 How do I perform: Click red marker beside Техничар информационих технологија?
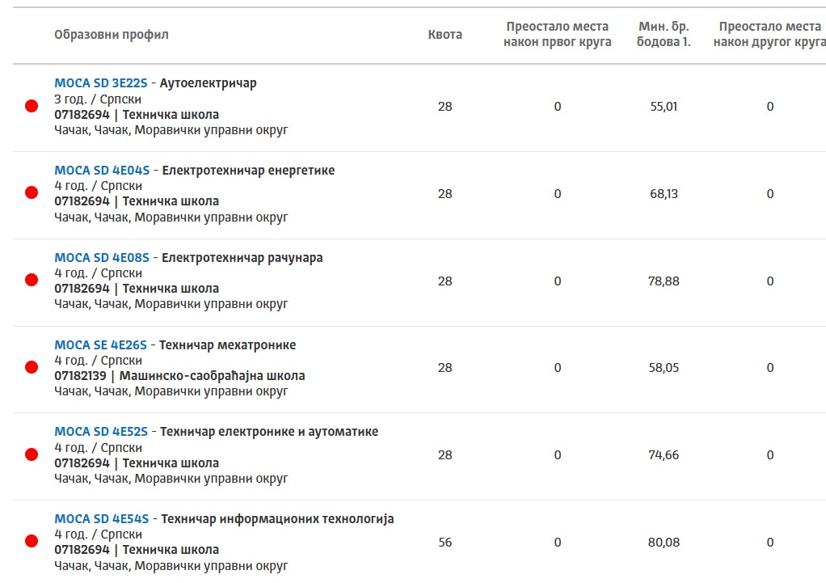32,542
